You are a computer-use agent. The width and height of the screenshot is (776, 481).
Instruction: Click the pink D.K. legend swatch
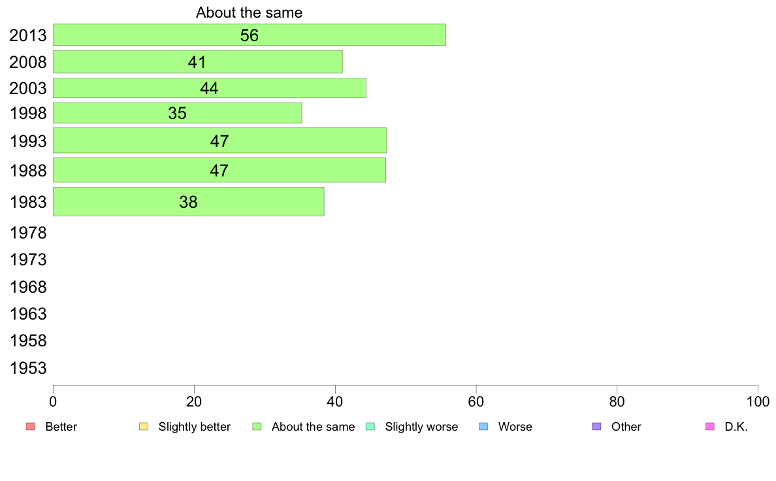point(710,427)
